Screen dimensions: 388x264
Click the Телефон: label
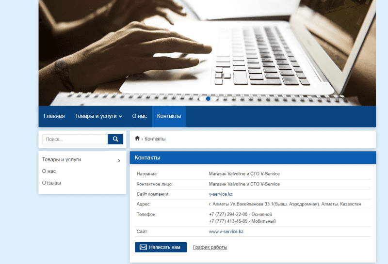pos(146,214)
